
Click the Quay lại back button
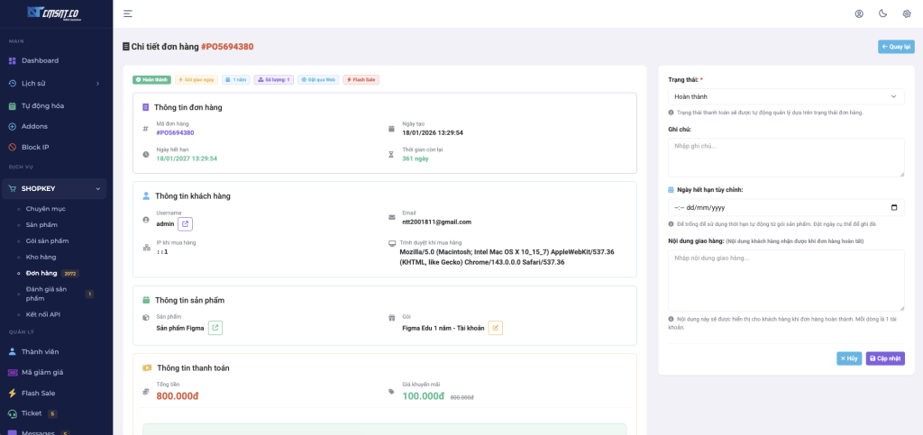coord(896,47)
